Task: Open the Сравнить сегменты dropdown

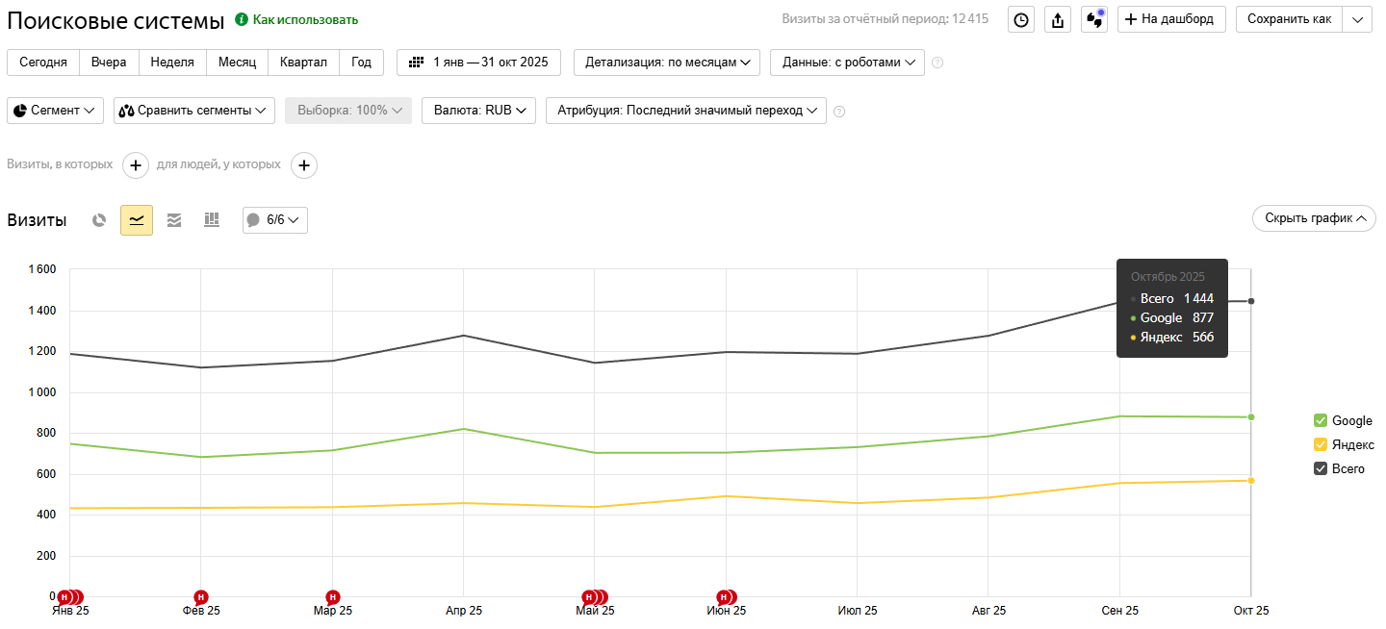Action: point(194,111)
